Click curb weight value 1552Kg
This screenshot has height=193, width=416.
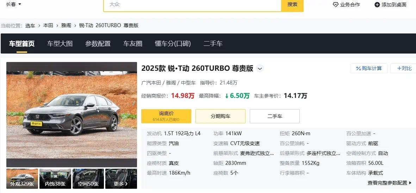pyautogui.click(x=310, y=163)
